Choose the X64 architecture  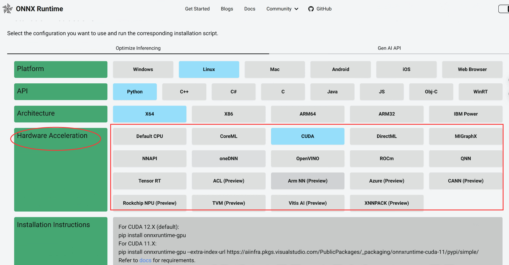150,114
